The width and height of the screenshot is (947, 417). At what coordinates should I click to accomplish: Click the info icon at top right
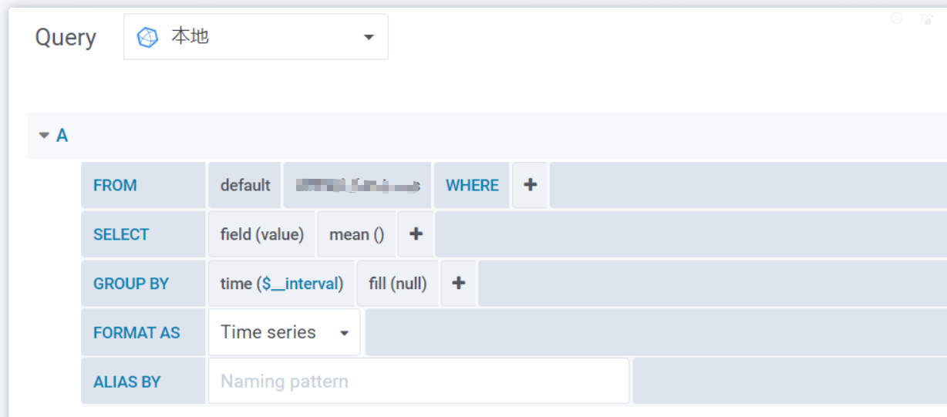(x=896, y=18)
